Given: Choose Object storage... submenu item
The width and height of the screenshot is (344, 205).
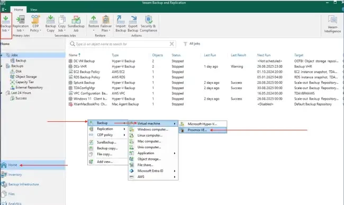Looking at the screenshot, I should [153, 159].
